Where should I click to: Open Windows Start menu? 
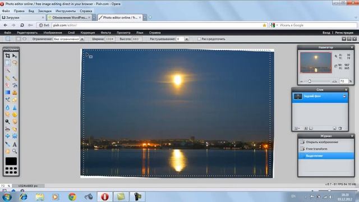point(7,197)
